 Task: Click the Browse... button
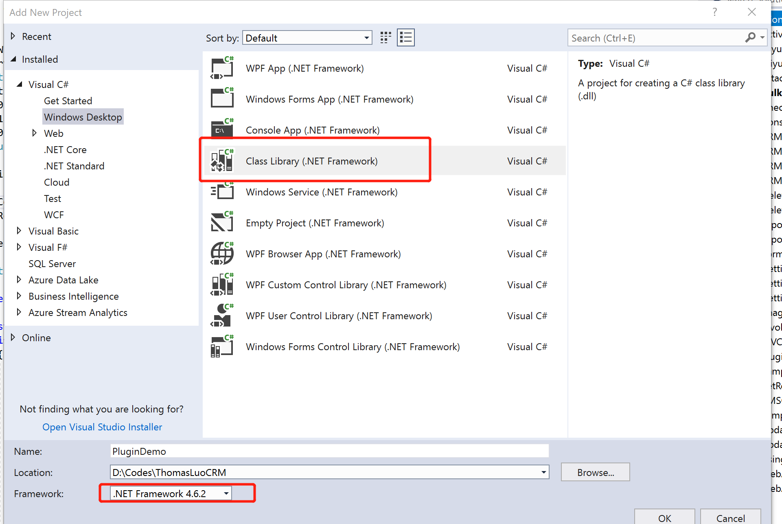[595, 472]
